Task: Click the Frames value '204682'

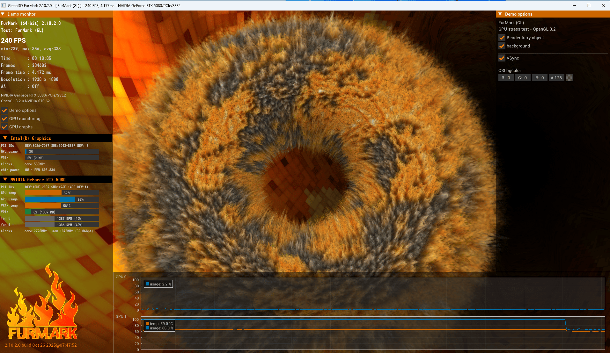Action: coord(39,65)
